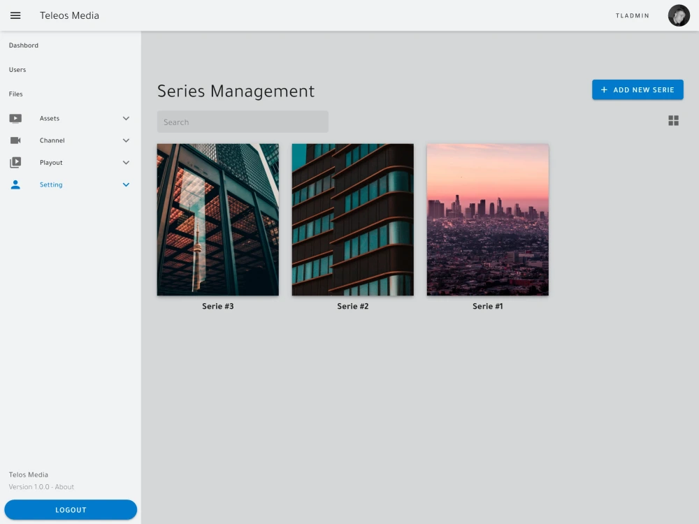Expand the Assets chevron

[x=126, y=119]
